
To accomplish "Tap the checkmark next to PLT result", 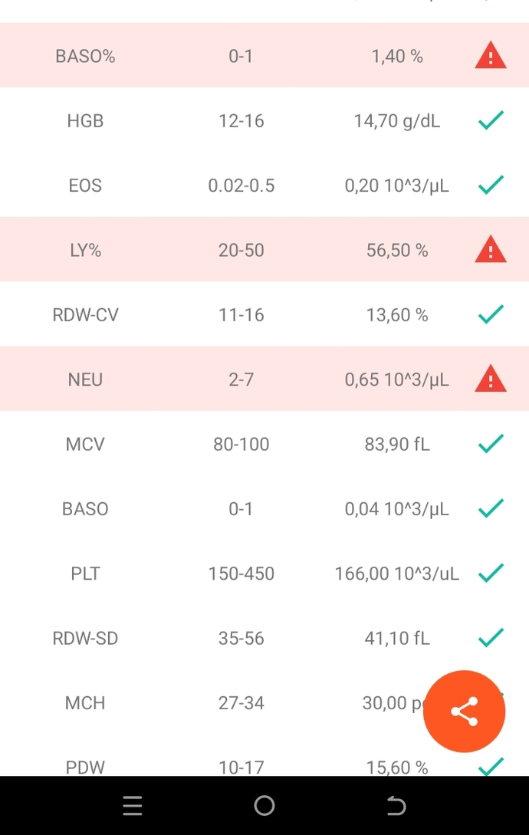I will tap(491, 573).
